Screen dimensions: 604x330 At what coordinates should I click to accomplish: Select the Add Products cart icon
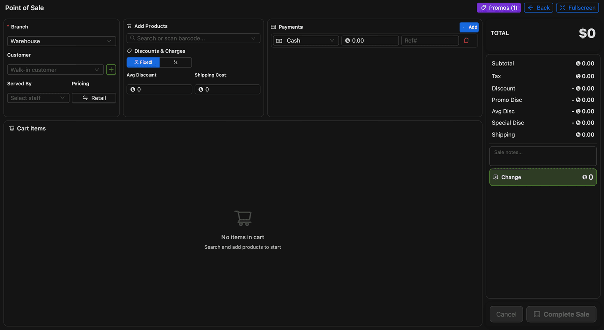pyautogui.click(x=129, y=26)
